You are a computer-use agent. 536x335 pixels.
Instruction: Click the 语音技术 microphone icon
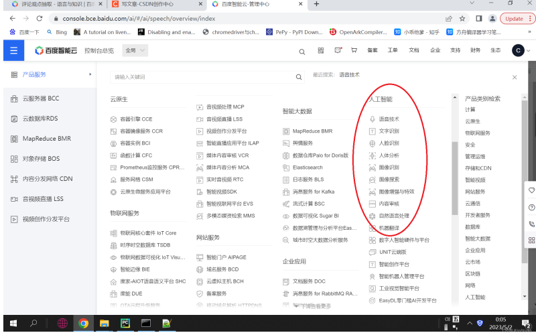(x=373, y=119)
